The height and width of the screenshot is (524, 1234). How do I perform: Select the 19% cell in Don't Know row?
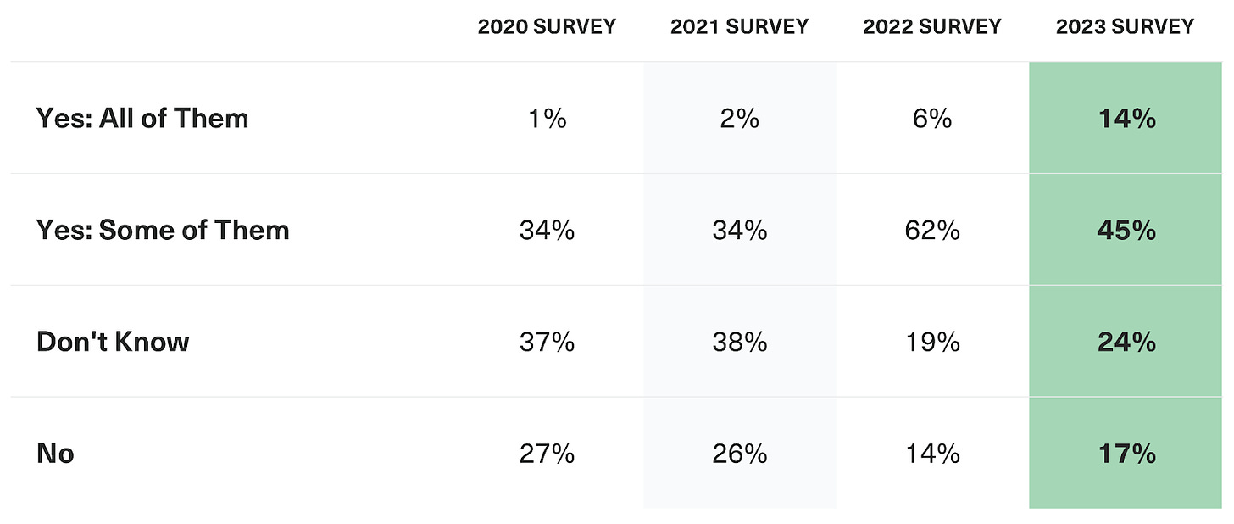932,342
